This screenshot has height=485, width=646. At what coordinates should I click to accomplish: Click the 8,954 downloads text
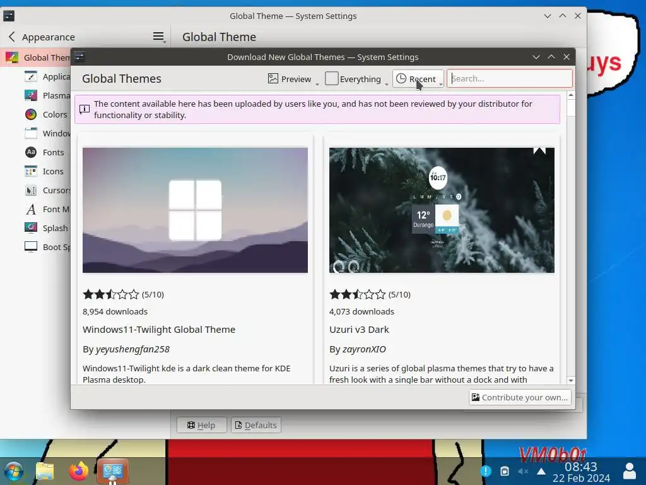[x=115, y=311]
